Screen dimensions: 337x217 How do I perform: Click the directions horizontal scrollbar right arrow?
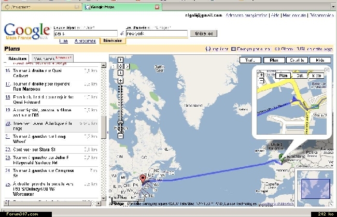99,203
